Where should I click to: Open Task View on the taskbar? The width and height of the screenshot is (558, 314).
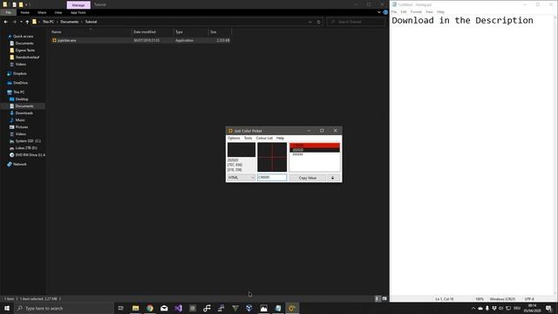click(121, 308)
